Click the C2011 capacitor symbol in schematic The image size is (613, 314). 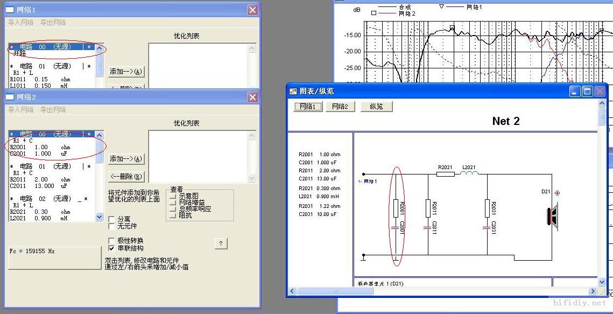[x=428, y=228]
